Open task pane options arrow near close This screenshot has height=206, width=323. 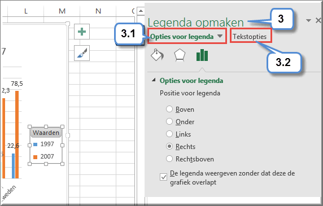click(x=308, y=20)
